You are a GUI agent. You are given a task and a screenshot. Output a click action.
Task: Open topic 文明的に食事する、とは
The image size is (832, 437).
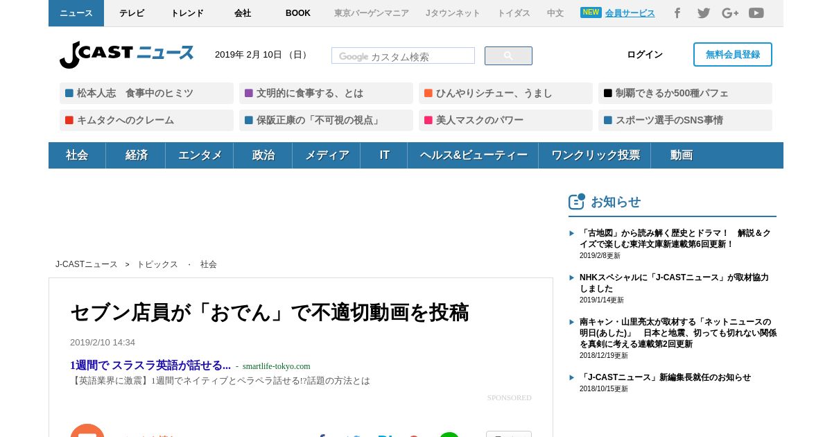click(x=326, y=93)
